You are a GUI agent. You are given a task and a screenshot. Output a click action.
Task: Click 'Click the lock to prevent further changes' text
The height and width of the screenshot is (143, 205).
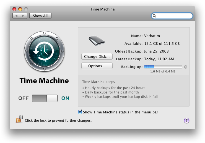point(58,121)
